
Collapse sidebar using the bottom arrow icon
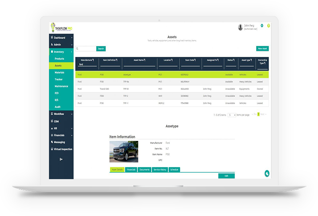[61, 159]
